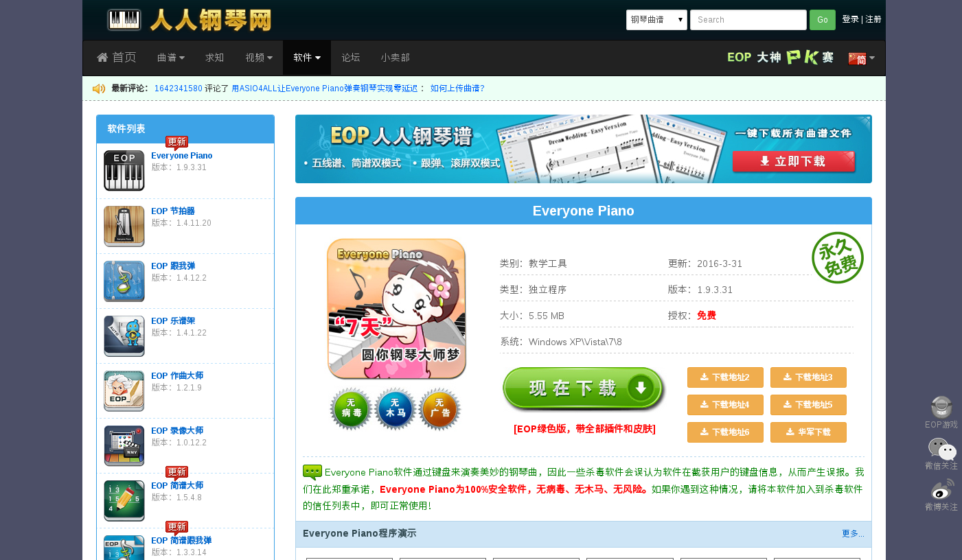This screenshot has width=962, height=560.
Task: Open the EOP 乐谱架 app icon
Action: (x=124, y=336)
